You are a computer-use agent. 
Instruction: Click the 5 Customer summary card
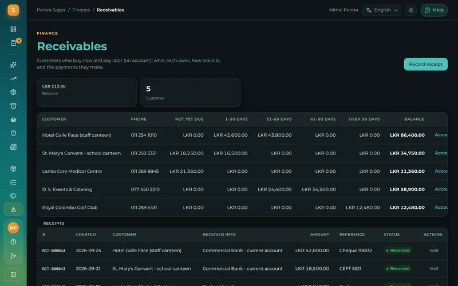[x=191, y=93]
